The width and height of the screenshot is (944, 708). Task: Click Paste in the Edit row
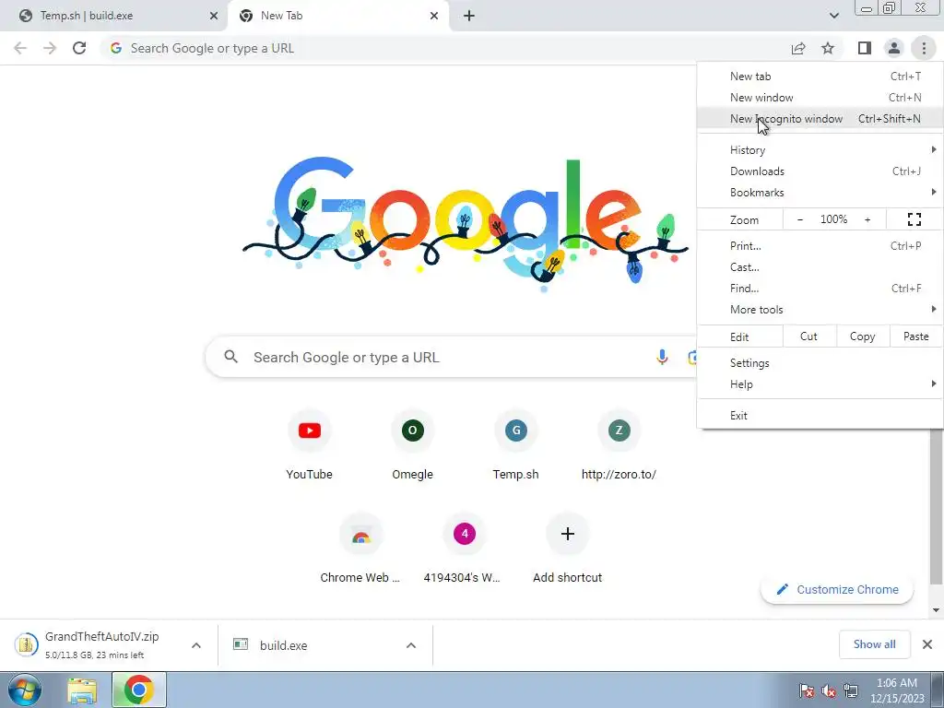tap(915, 336)
